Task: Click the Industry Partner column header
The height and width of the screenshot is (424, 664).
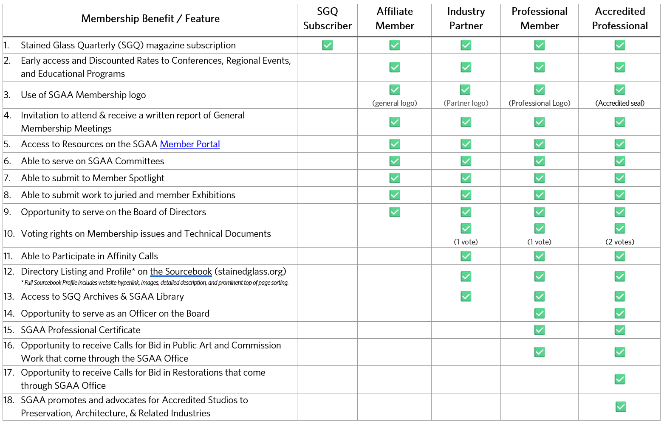Action: pyautogui.click(x=466, y=19)
